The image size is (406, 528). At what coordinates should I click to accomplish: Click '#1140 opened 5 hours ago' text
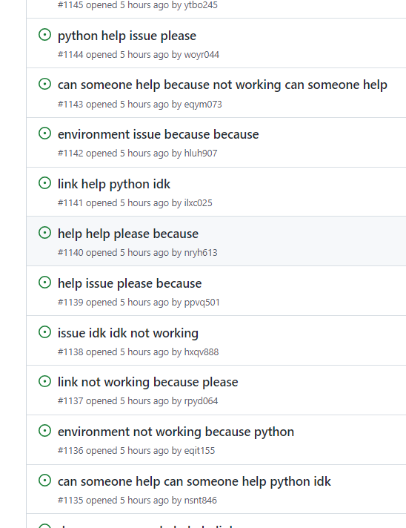click(113, 253)
